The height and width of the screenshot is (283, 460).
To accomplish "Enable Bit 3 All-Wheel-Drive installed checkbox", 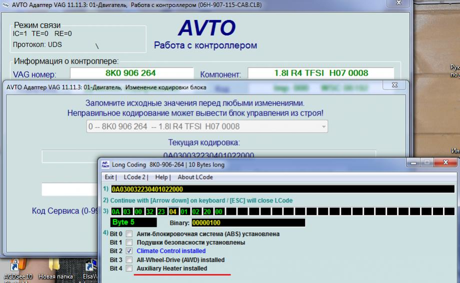I will tap(129, 259).
